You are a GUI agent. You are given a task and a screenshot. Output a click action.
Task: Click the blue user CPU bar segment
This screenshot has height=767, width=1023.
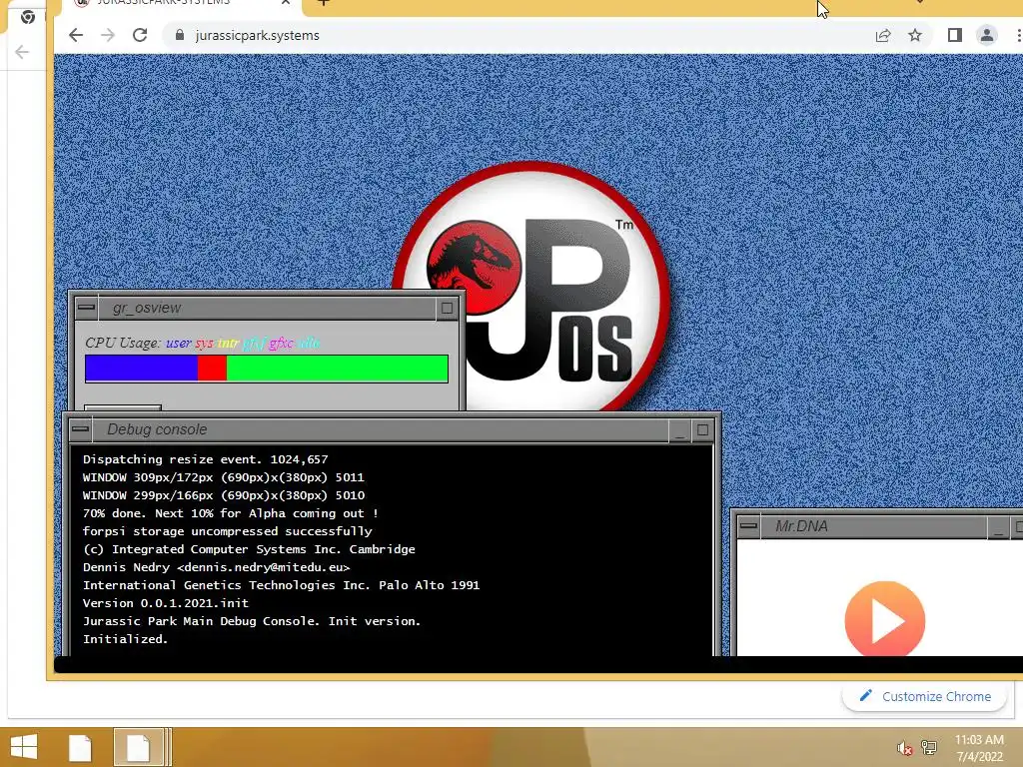[142, 369]
